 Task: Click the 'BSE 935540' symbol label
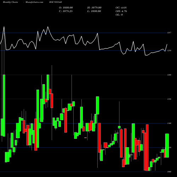click(56, 2)
